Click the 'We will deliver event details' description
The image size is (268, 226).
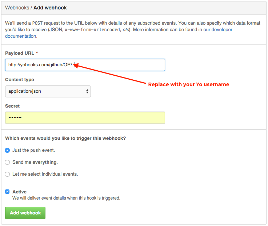pyautogui.click(x=66, y=198)
